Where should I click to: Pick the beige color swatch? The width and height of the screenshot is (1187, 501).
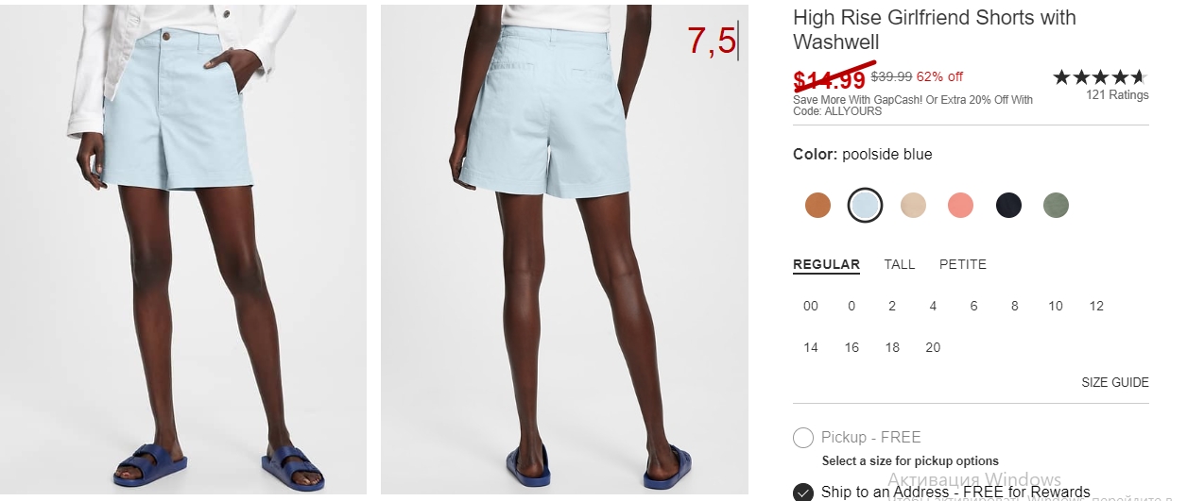point(913,205)
